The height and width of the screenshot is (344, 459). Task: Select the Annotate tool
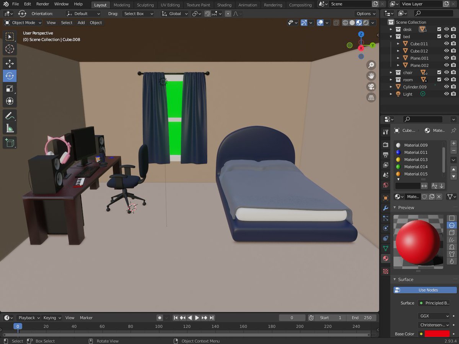click(x=10, y=116)
